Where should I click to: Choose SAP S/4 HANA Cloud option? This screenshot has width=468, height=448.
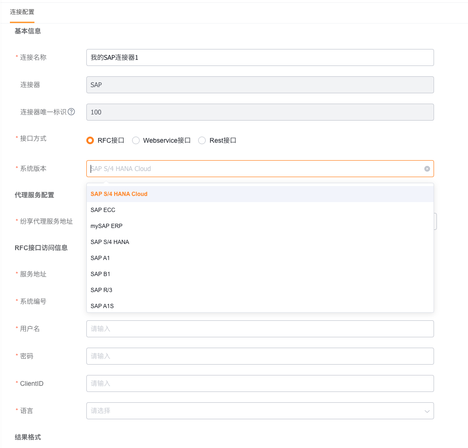pos(260,194)
